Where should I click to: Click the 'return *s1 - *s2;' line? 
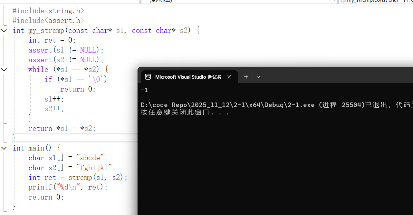62,129
